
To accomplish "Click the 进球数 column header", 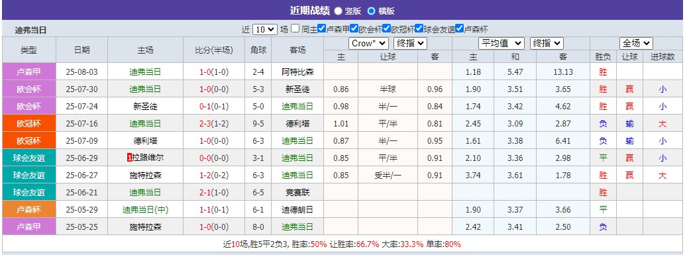I will (662, 56).
